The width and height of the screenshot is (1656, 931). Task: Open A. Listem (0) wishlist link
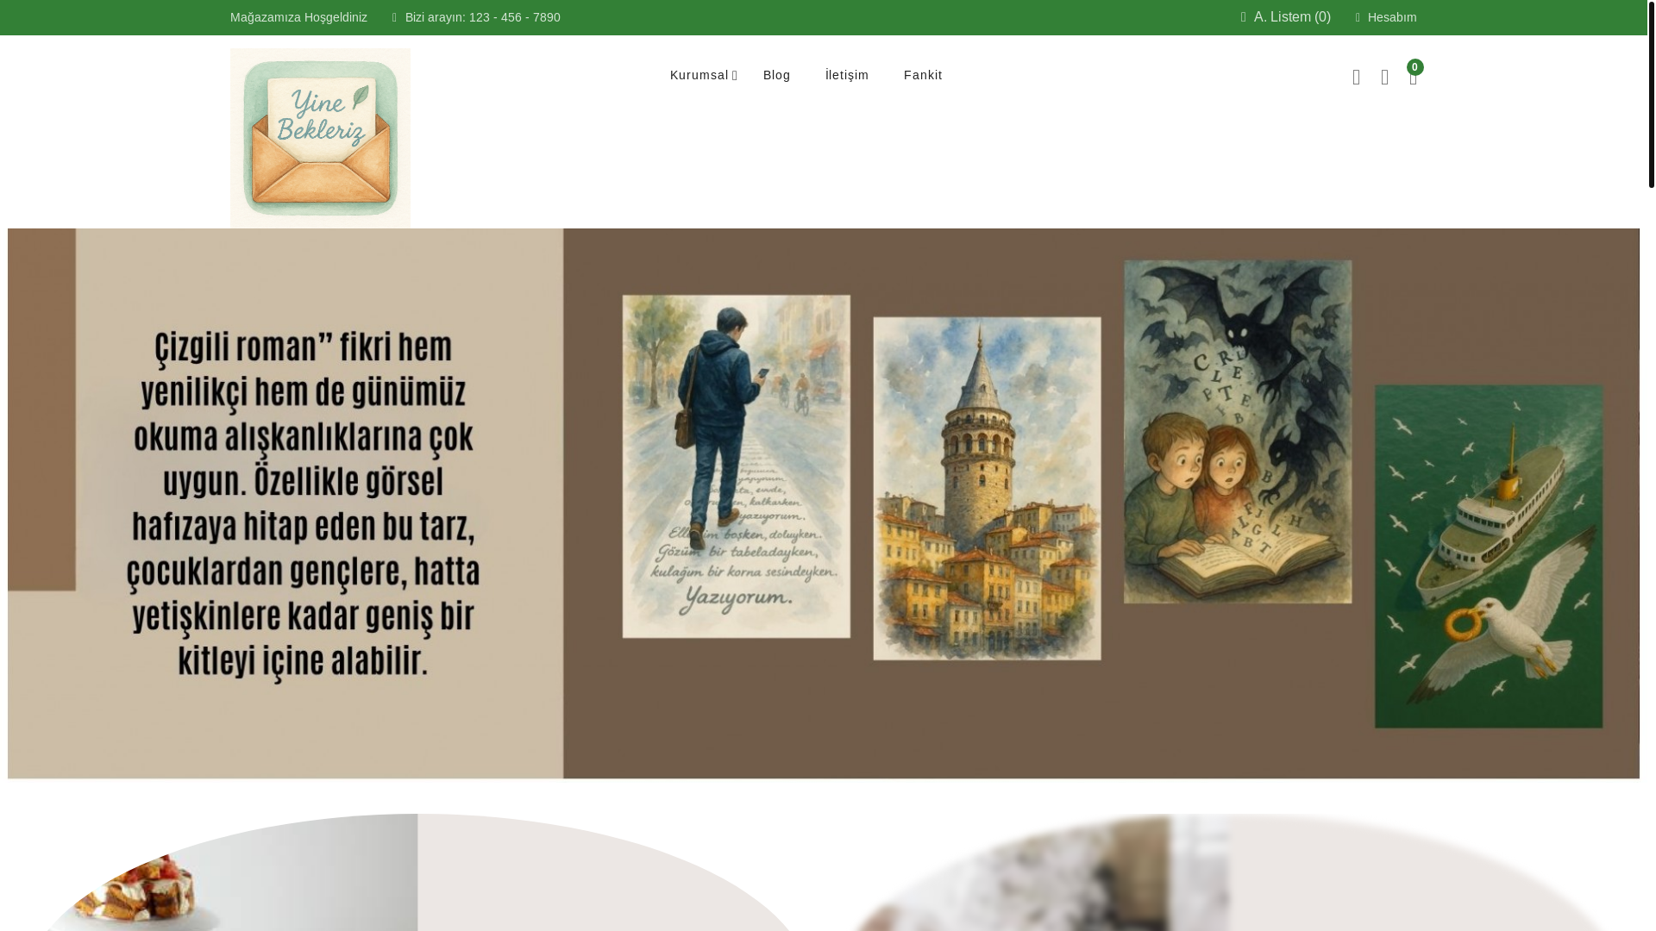[1292, 17]
